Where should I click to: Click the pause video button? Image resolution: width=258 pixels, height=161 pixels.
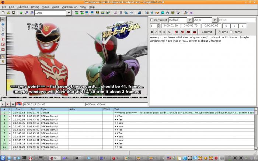13,104
